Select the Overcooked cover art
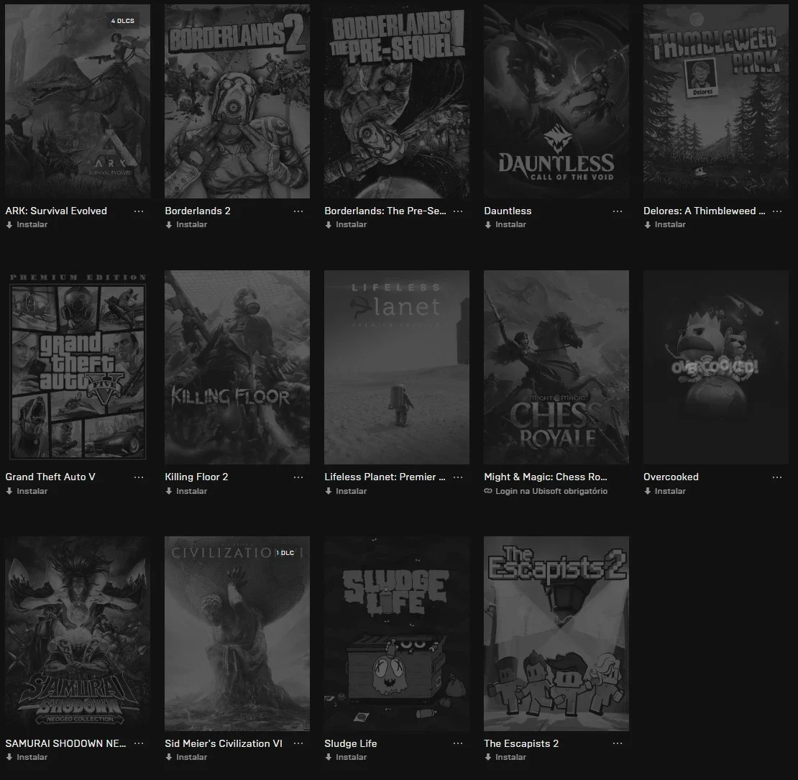This screenshot has width=798, height=780. click(715, 367)
